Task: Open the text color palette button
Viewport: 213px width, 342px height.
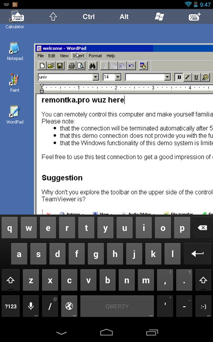Action: 206,77
